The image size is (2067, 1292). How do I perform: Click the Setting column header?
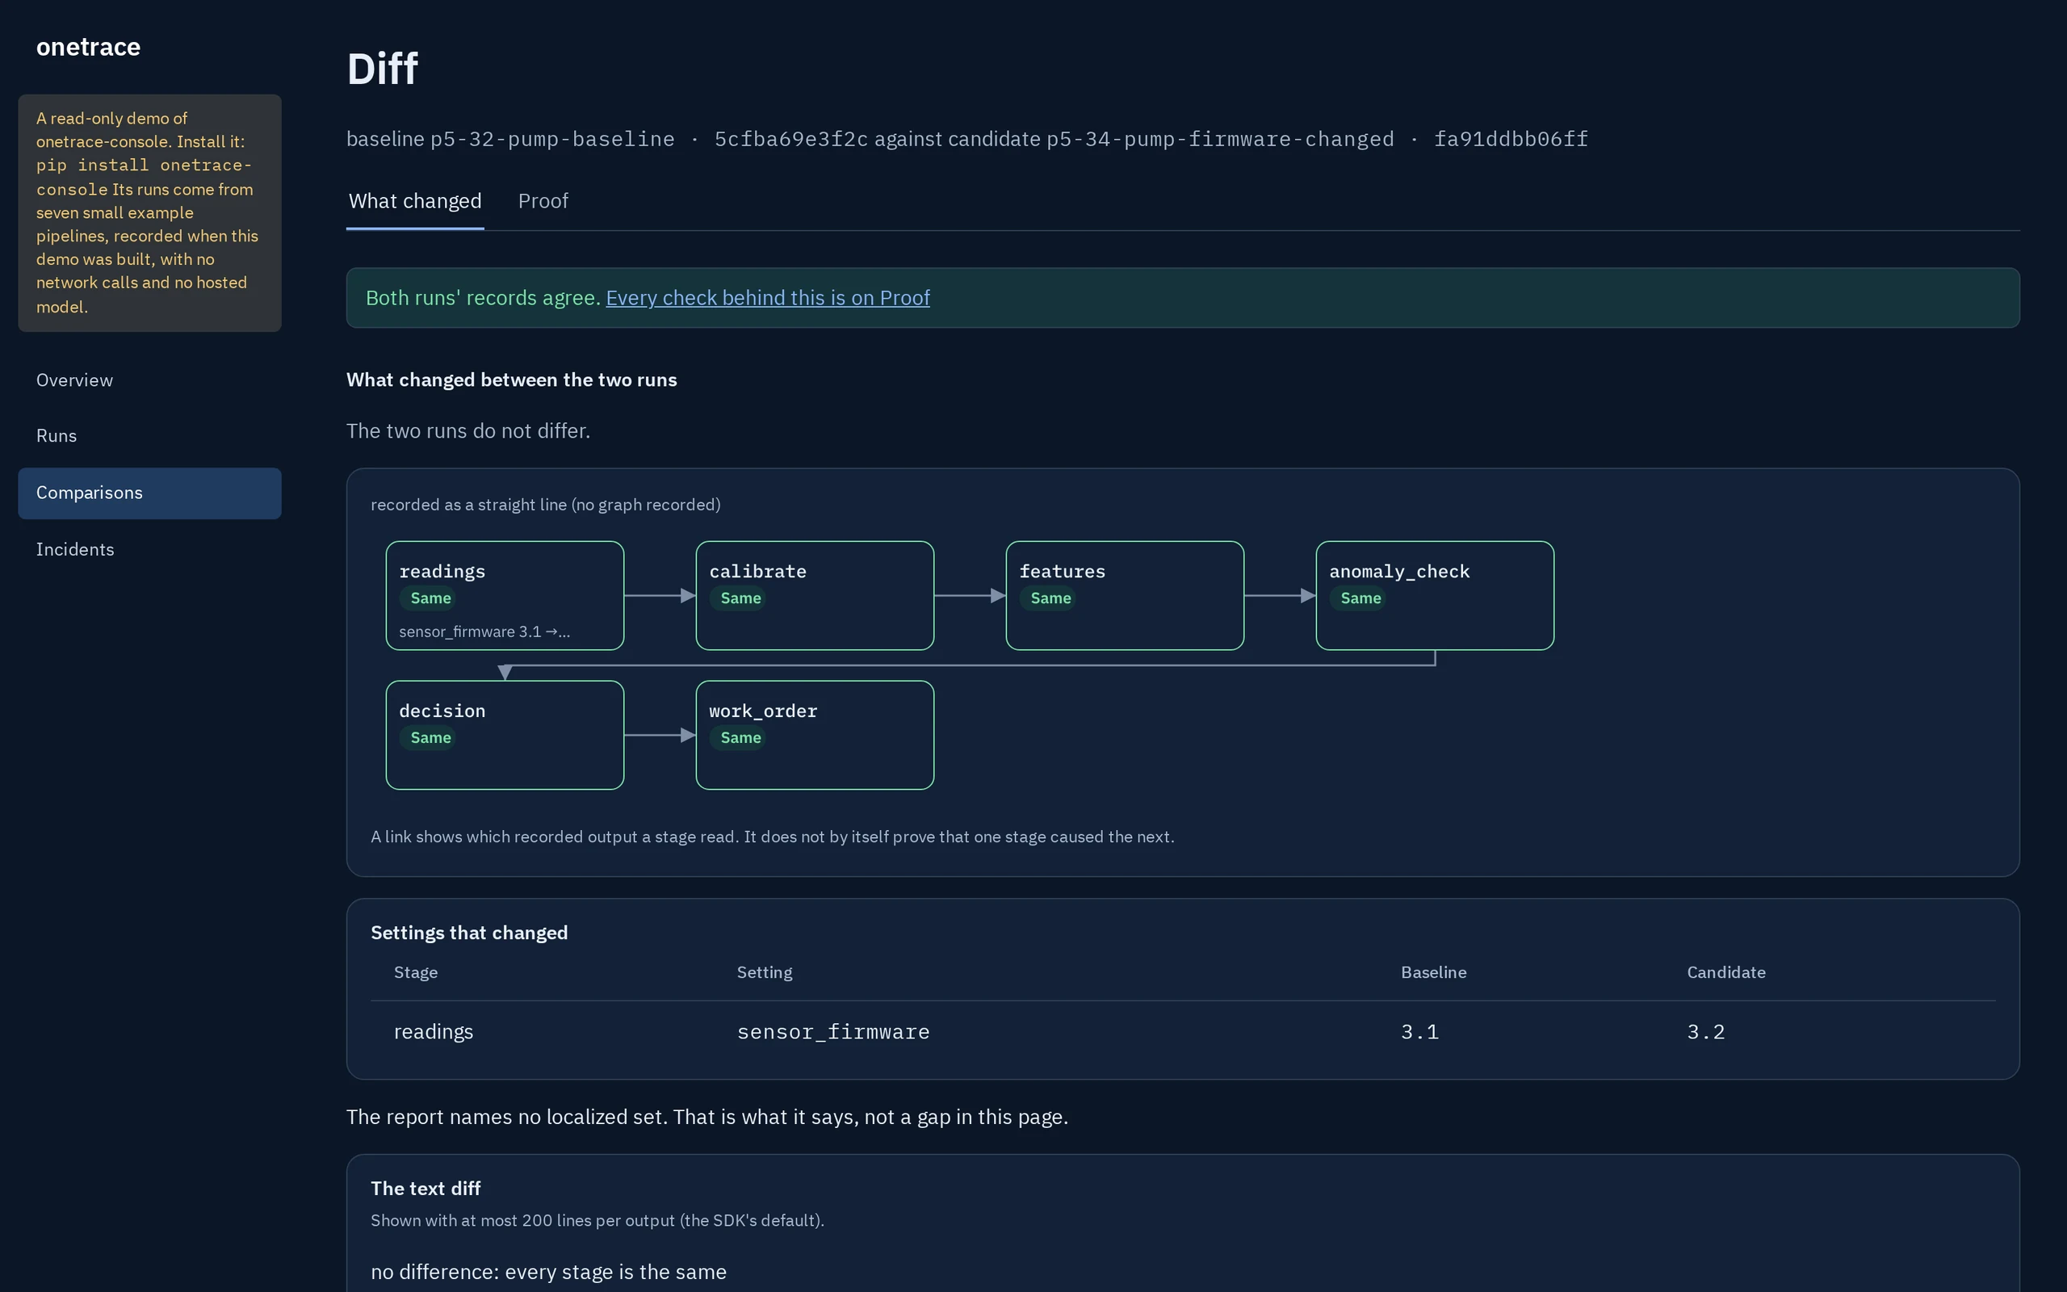click(x=765, y=972)
